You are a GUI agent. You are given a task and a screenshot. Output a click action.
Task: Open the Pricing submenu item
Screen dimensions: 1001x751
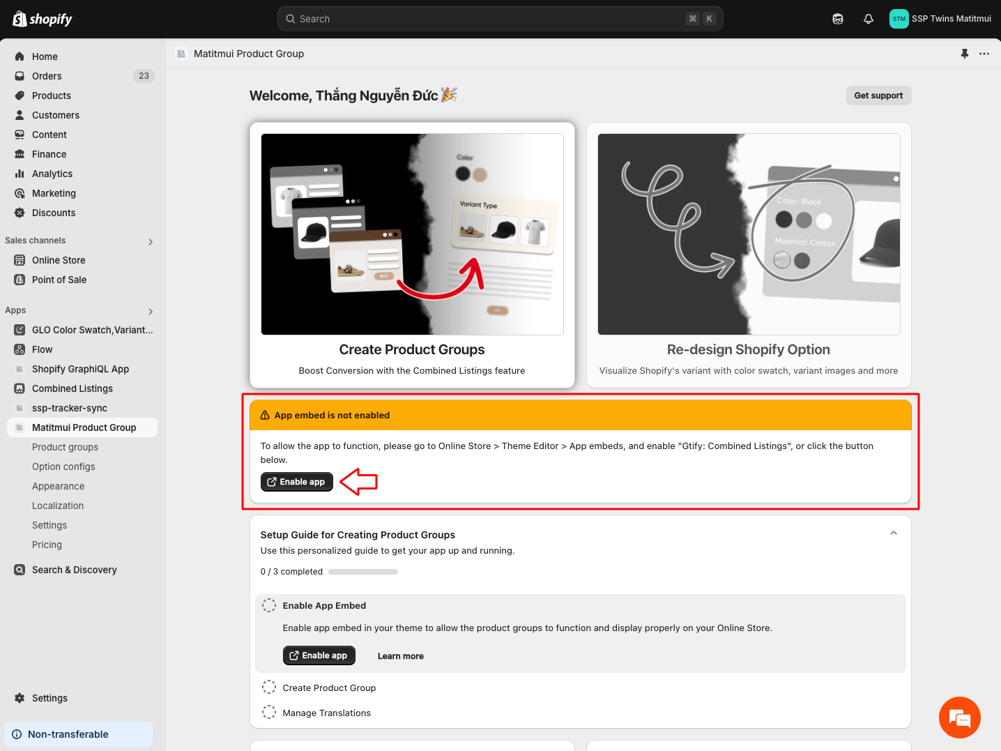(47, 545)
